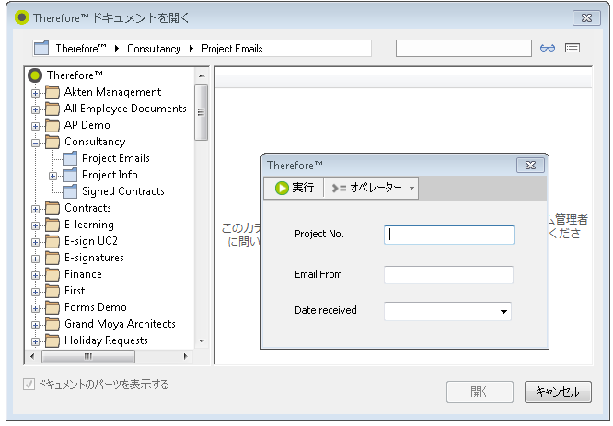This screenshot has height=426, width=613.
Task: Click the Finance folder icon
Action: 52,274
